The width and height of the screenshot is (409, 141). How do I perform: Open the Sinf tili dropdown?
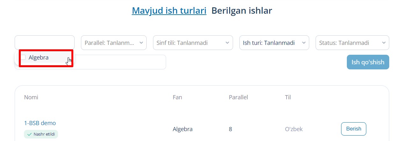click(193, 43)
